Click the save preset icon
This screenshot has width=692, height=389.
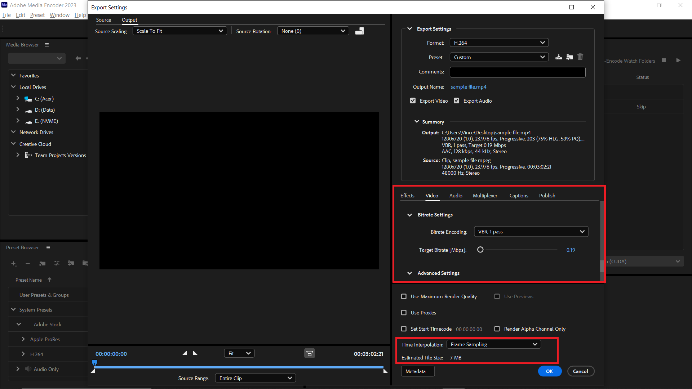(558, 57)
